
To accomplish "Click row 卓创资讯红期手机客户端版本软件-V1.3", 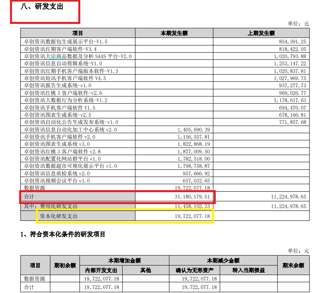I will (165, 71).
